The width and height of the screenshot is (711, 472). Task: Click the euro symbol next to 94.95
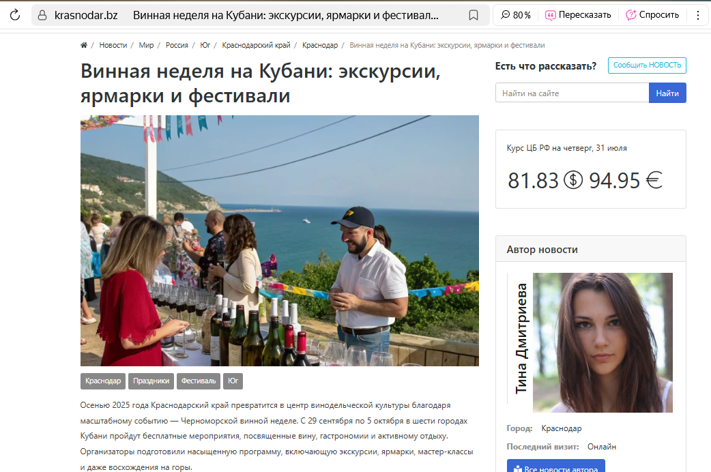coord(654,180)
